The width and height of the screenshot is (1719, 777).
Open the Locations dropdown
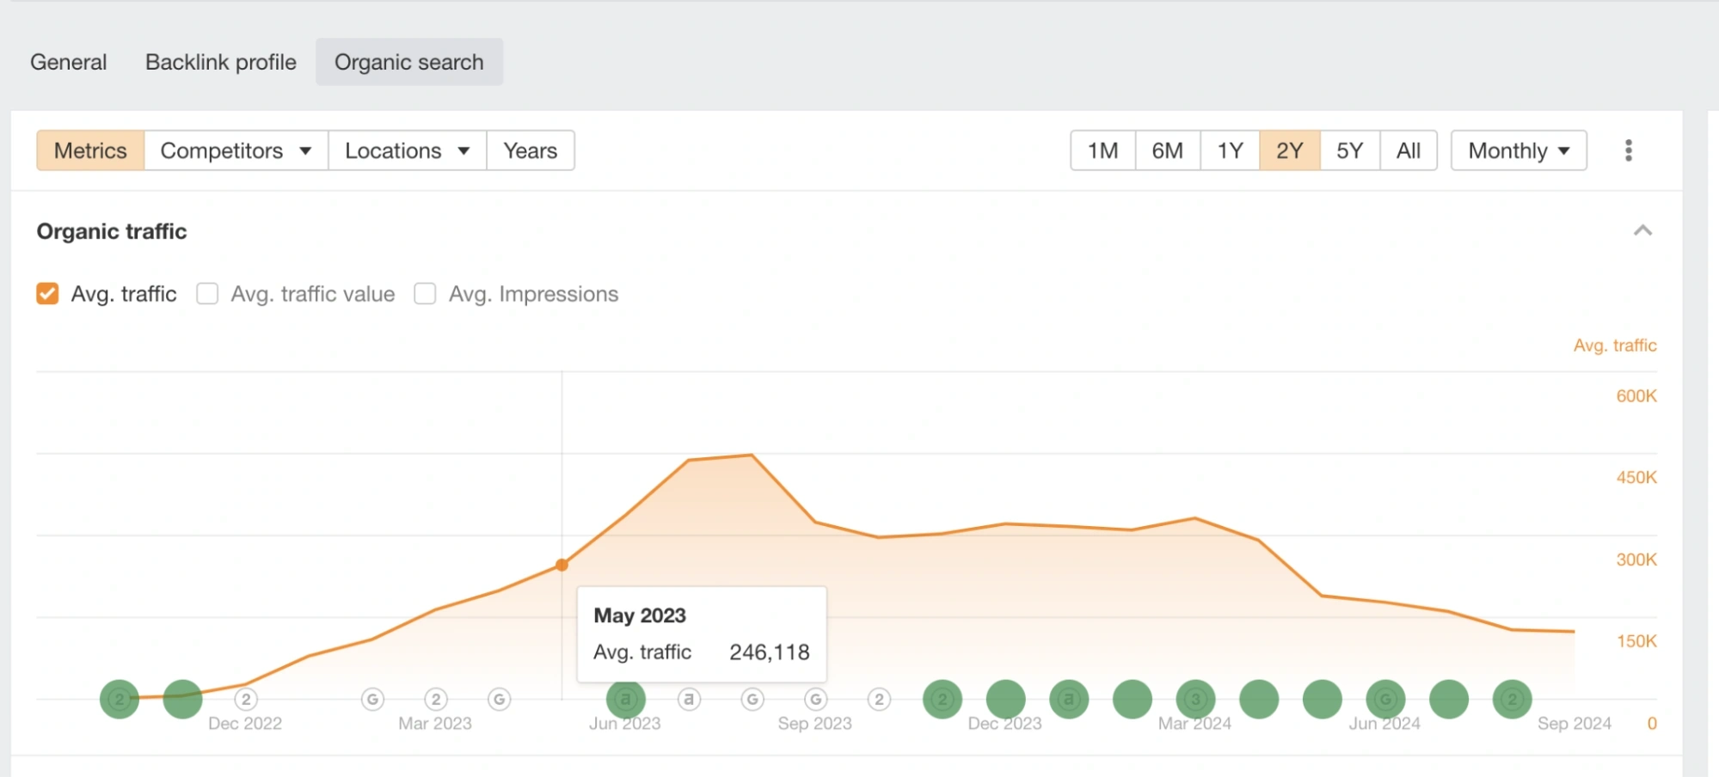coord(408,150)
